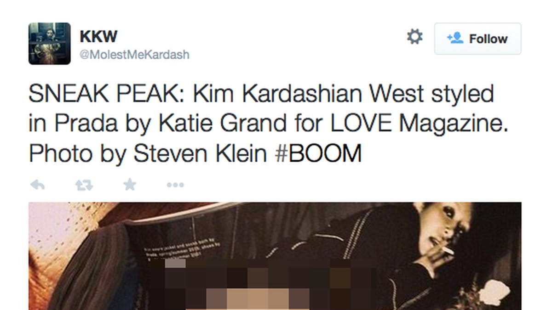Retweet using the retweet arrows icon
Screen dimensions: 552x310
click(x=84, y=185)
